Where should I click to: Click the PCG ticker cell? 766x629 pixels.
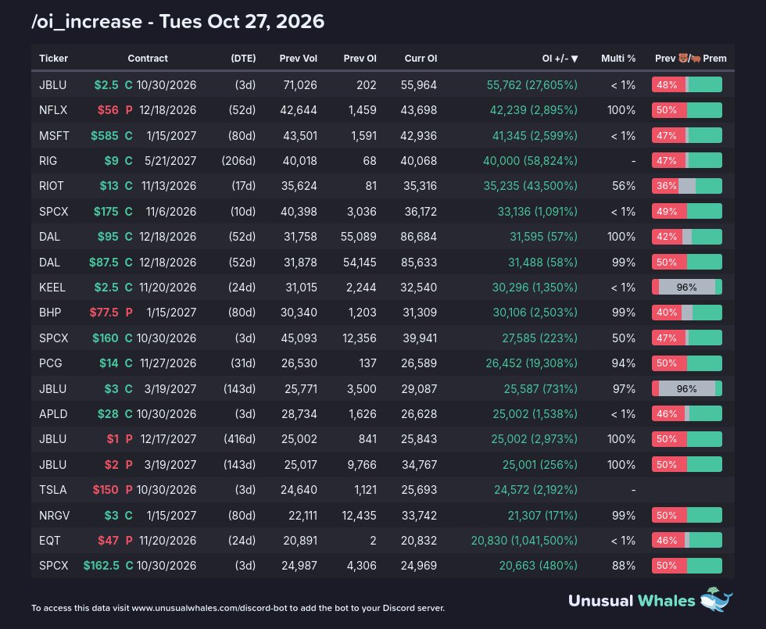pyautogui.click(x=50, y=363)
